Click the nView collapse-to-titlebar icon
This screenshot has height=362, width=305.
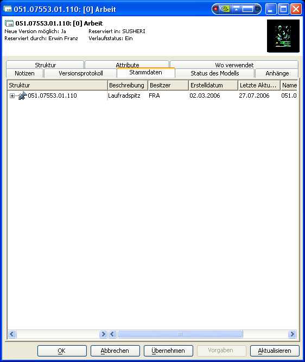click(236, 9)
